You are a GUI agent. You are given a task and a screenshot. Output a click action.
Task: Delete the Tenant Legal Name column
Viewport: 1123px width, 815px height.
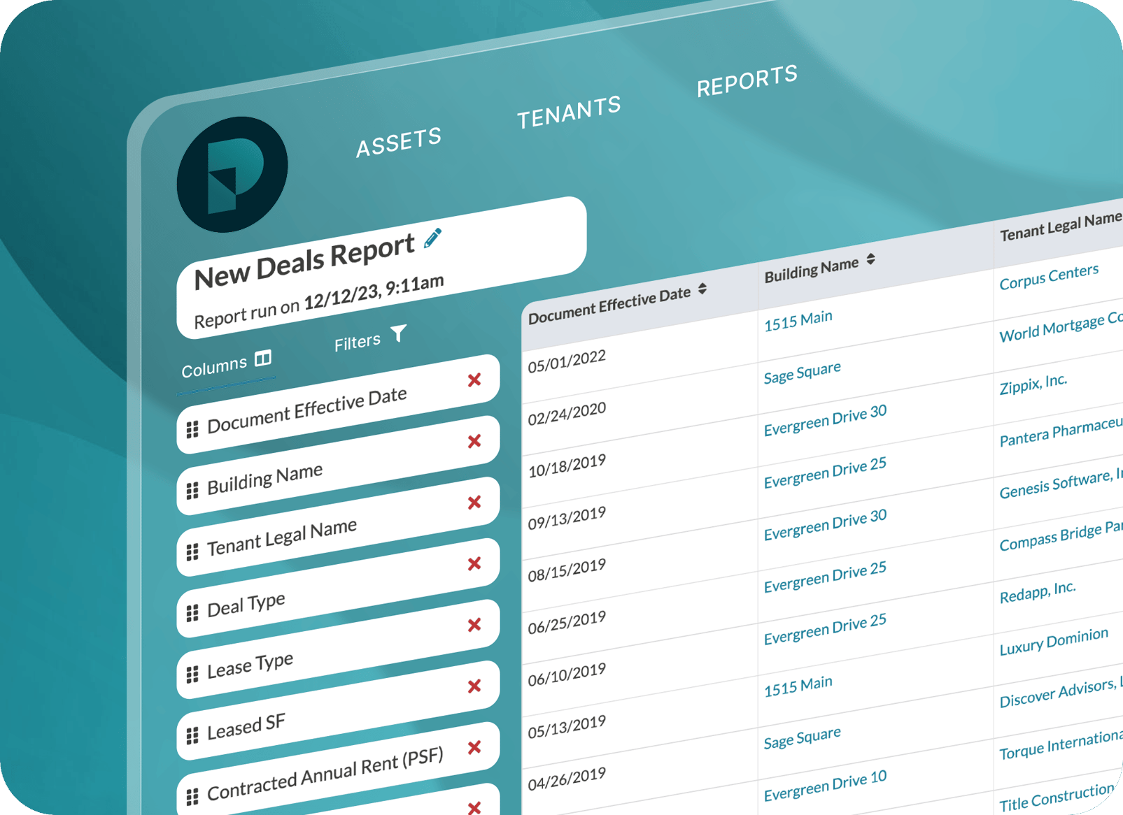tap(474, 503)
